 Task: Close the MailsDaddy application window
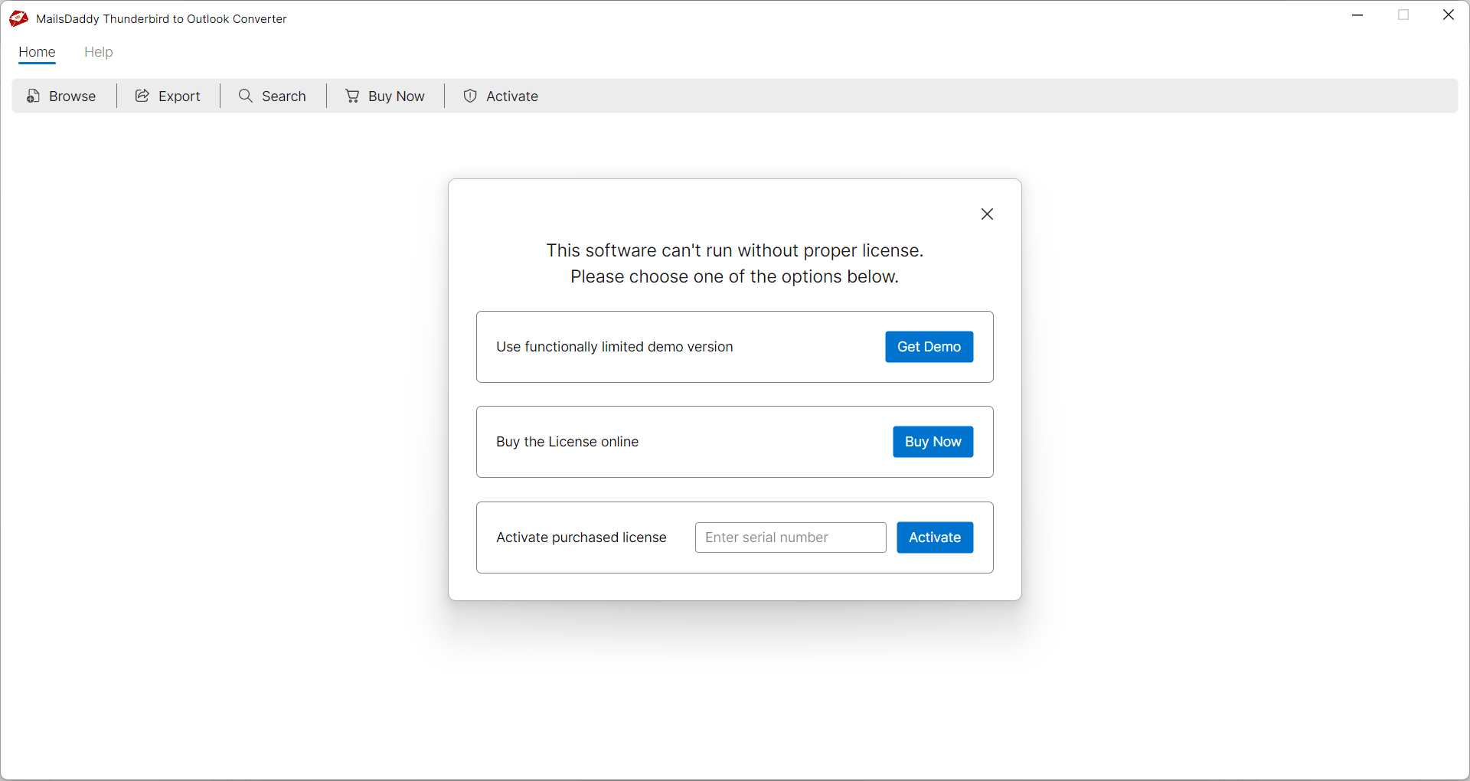tap(1449, 15)
